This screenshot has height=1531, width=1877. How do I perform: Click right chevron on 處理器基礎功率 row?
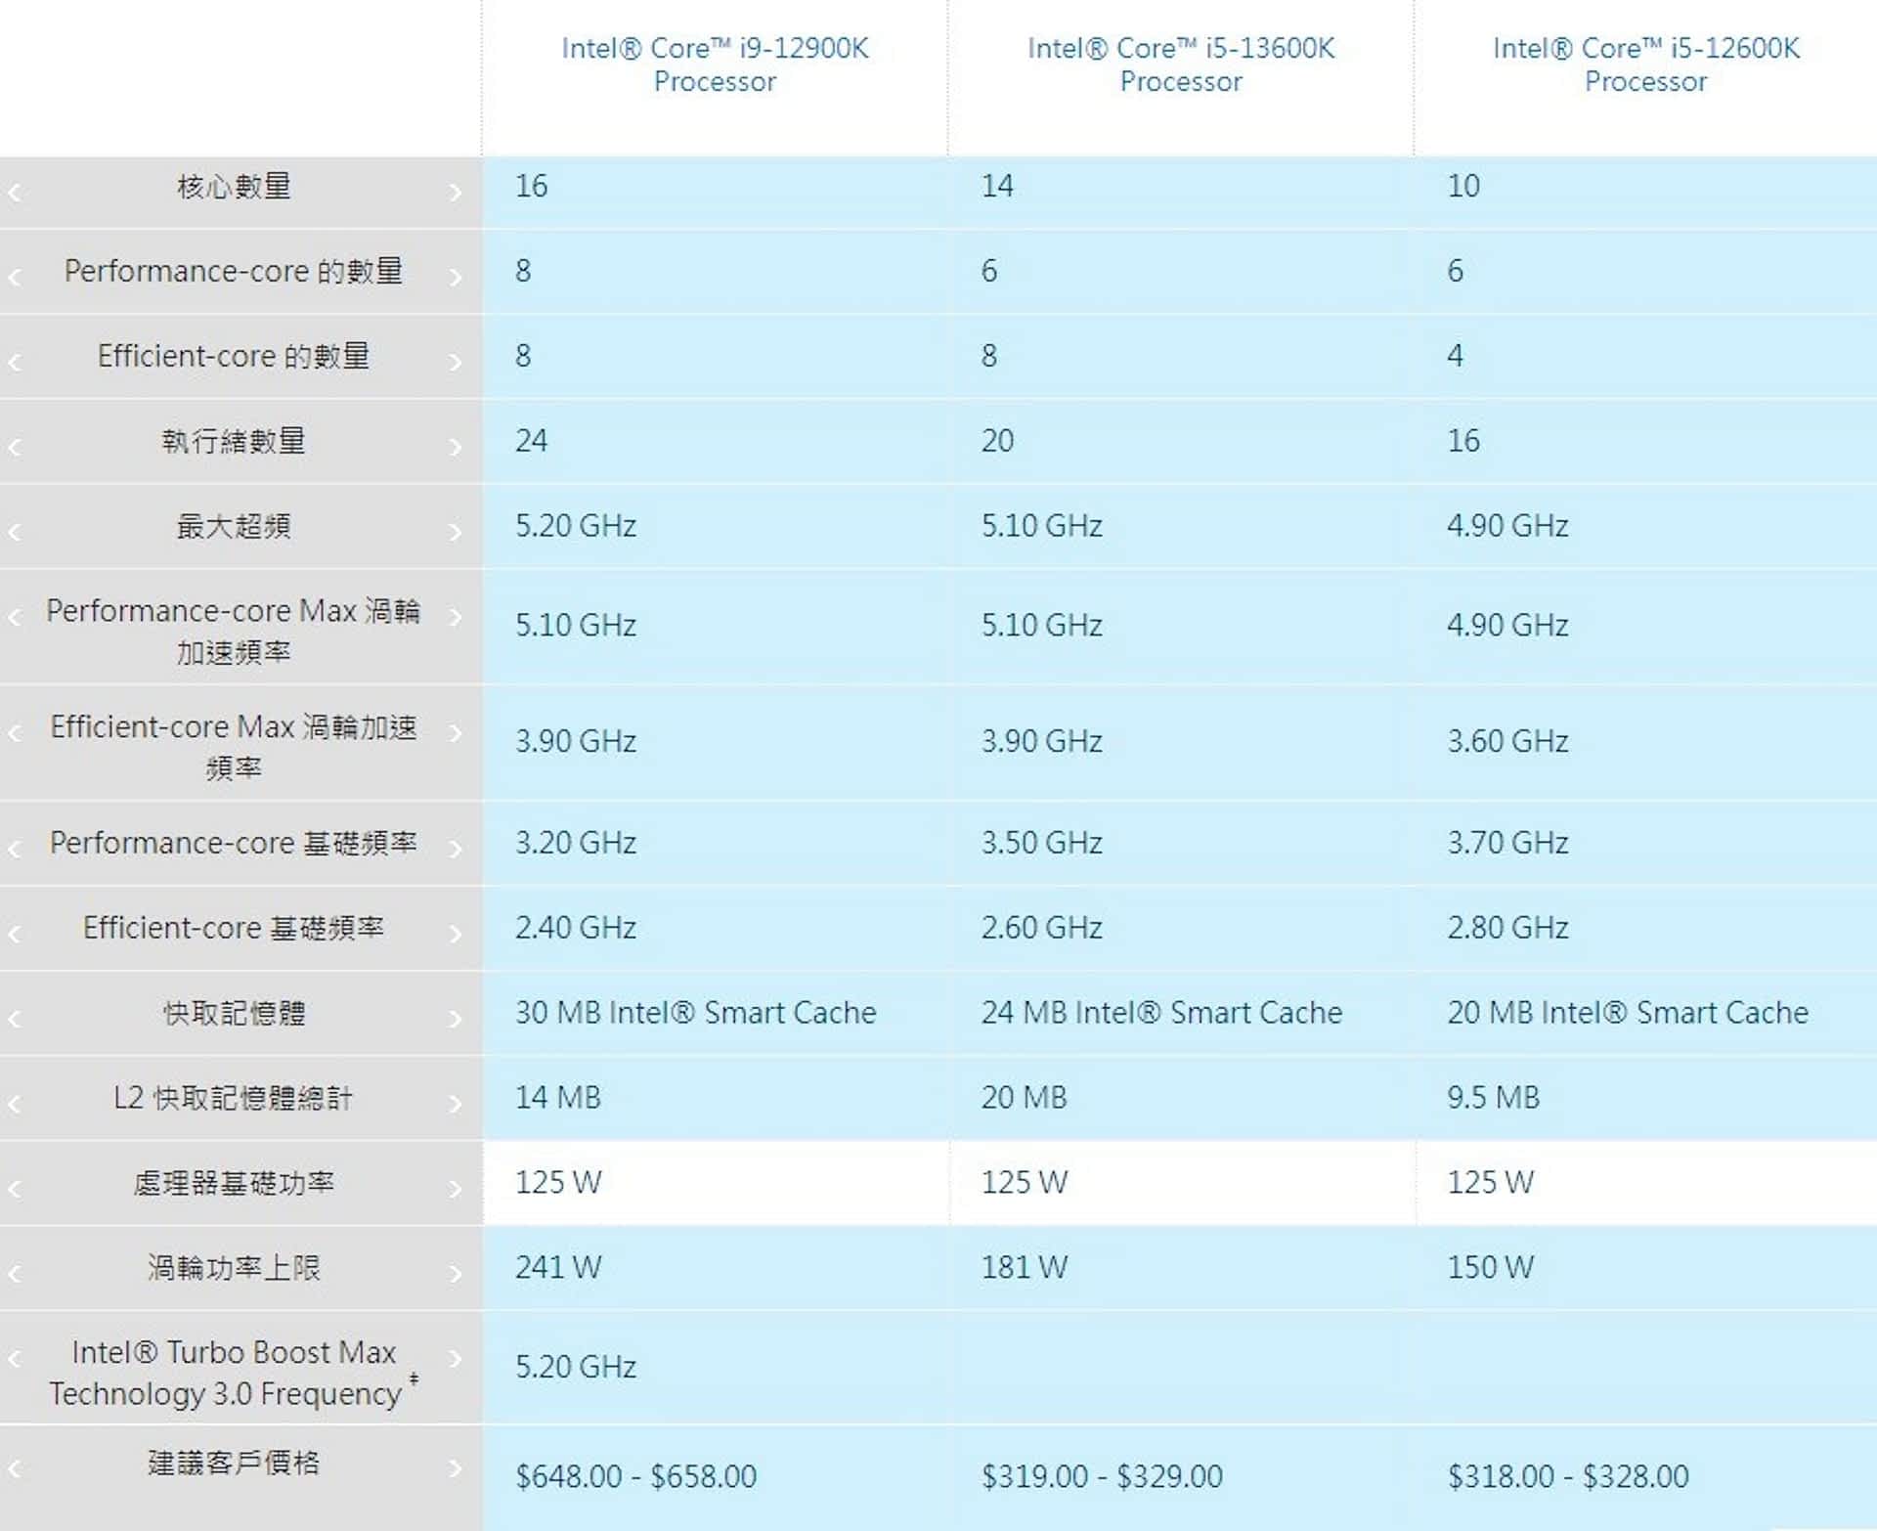456,1189
